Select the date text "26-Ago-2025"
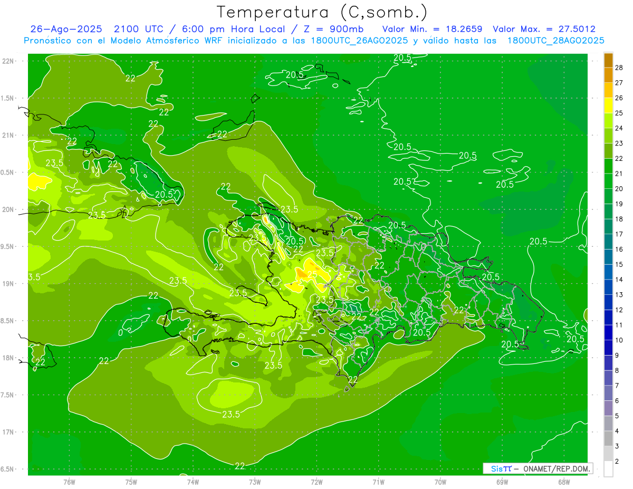The height and width of the screenshot is (489, 633). 66,30
